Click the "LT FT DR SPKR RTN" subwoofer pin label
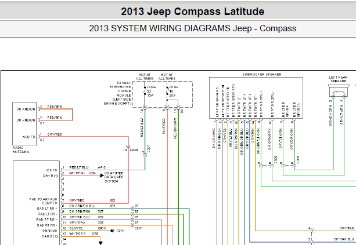356x245 pixels. point(223,101)
